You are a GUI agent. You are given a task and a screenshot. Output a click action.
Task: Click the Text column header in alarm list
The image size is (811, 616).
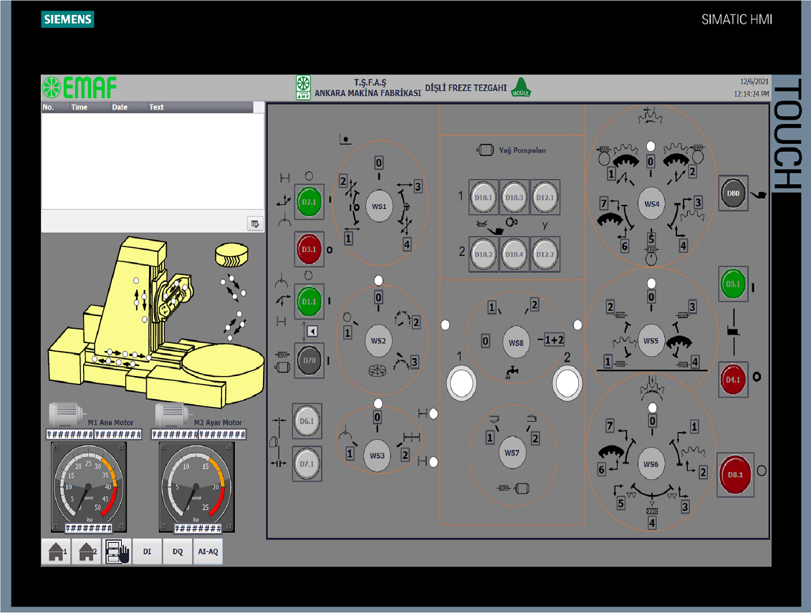(x=156, y=107)
